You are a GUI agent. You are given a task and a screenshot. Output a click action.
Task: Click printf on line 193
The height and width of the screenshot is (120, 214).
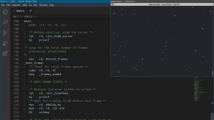click(44, 40)
